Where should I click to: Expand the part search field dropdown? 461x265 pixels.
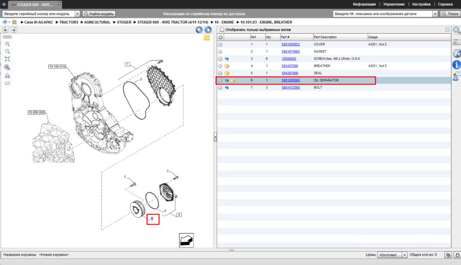coord(435,14)
